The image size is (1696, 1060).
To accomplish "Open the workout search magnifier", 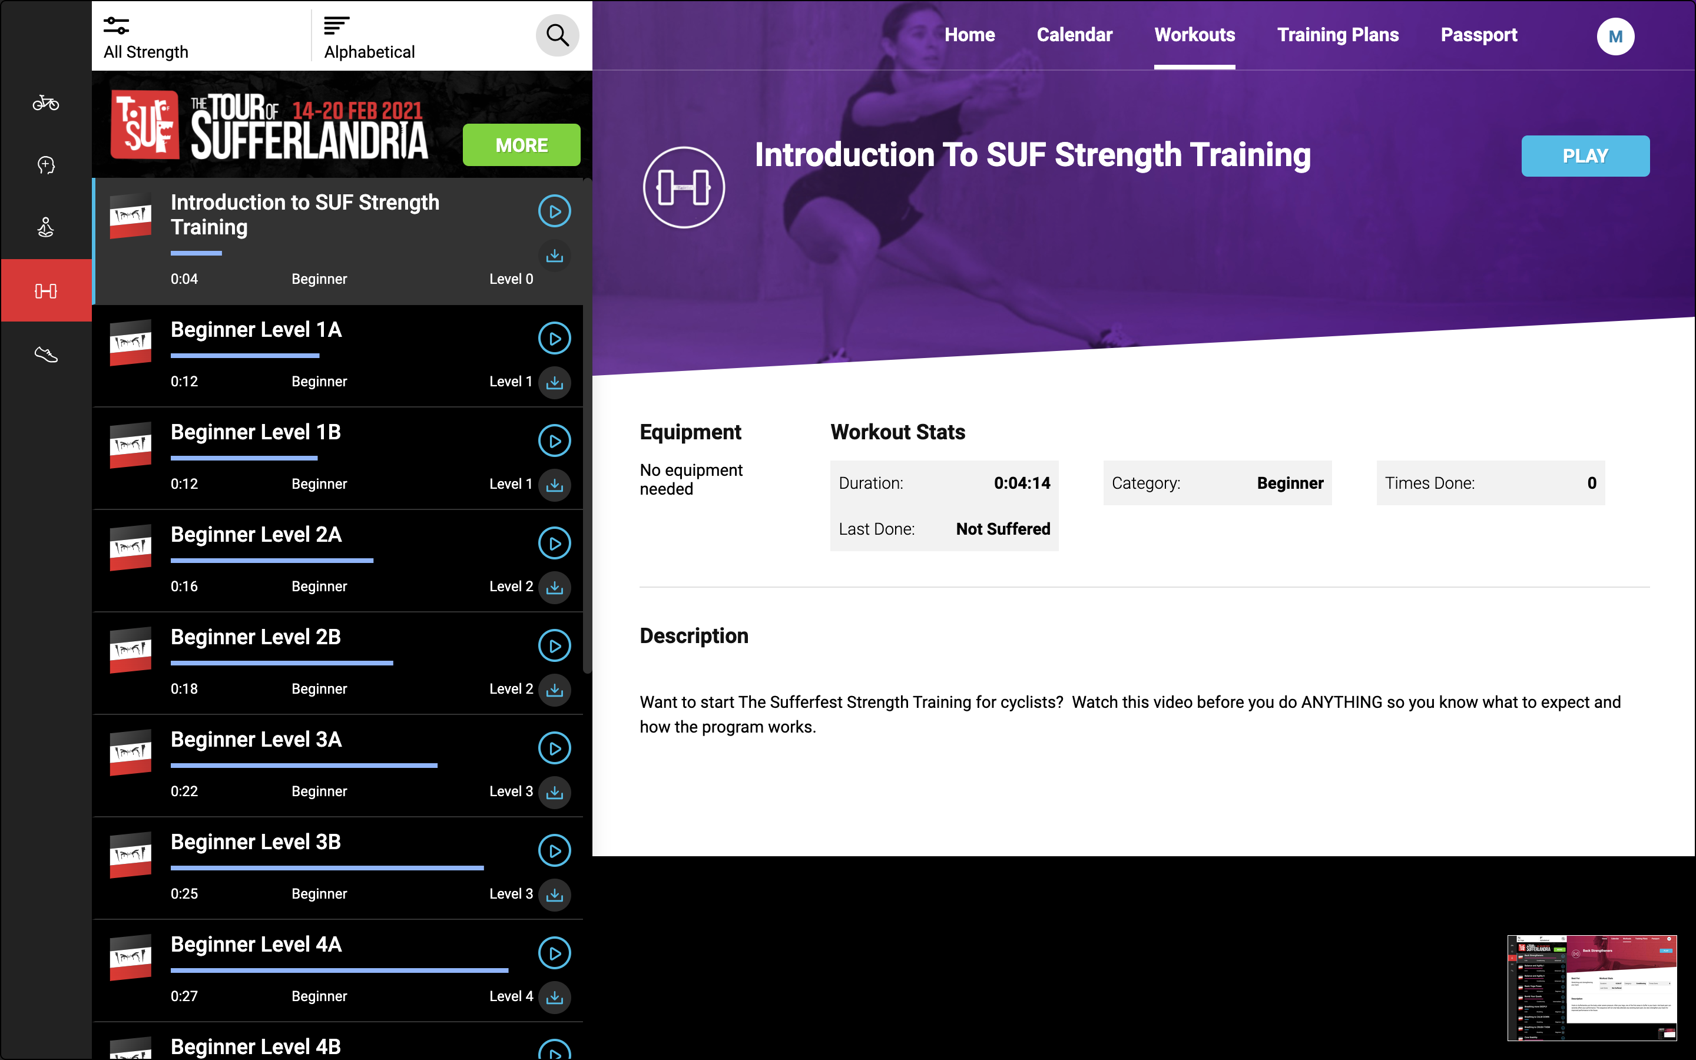I will pos(557,35).
